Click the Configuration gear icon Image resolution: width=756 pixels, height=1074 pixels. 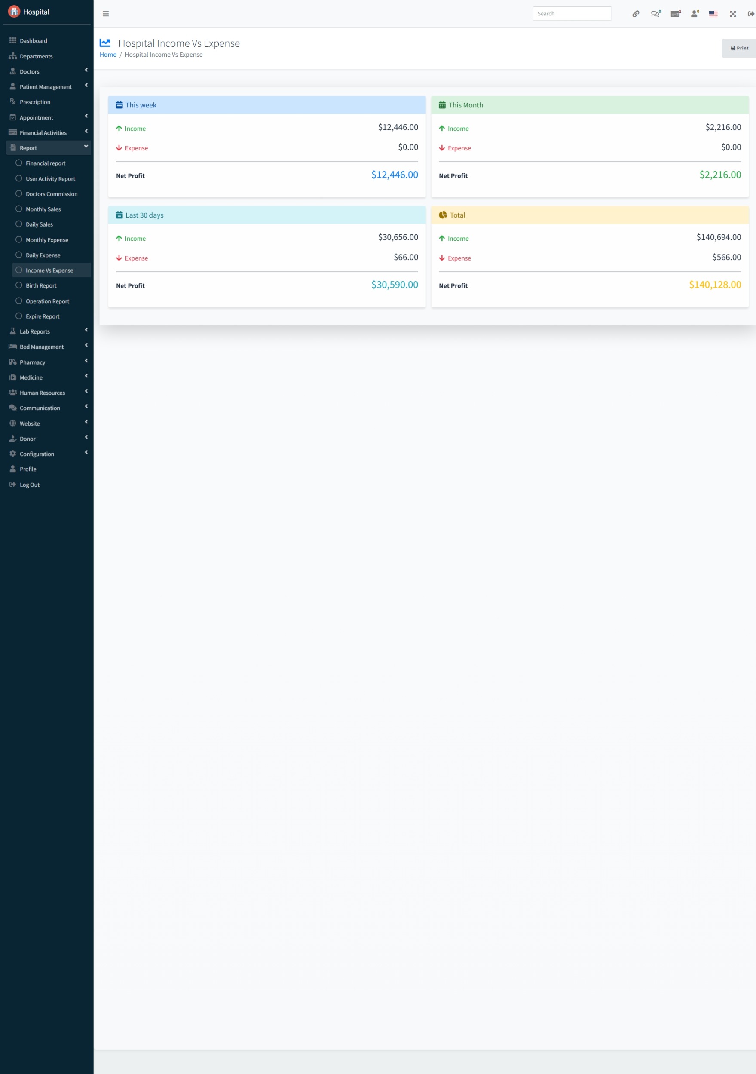pyautogui.click(x=12, y=454)
